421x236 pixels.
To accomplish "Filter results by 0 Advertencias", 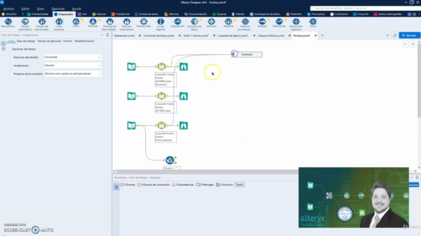I will pos(183,185).
